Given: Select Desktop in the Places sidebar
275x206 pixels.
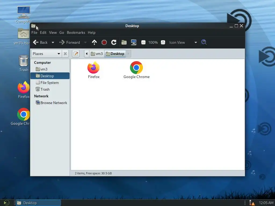Looking at the screenshot, I should tap(50, 76).
